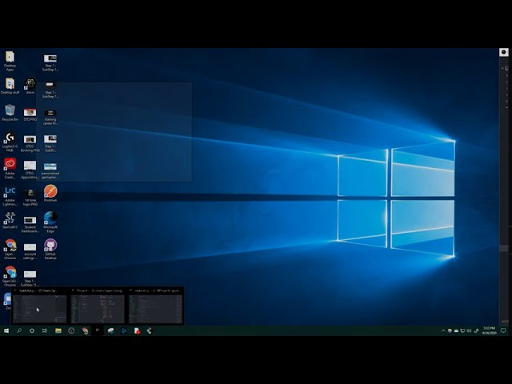Open the Atom editor desktop shortcut
The height and width of the screenshot is (384, 512).
tap(30, 84)
